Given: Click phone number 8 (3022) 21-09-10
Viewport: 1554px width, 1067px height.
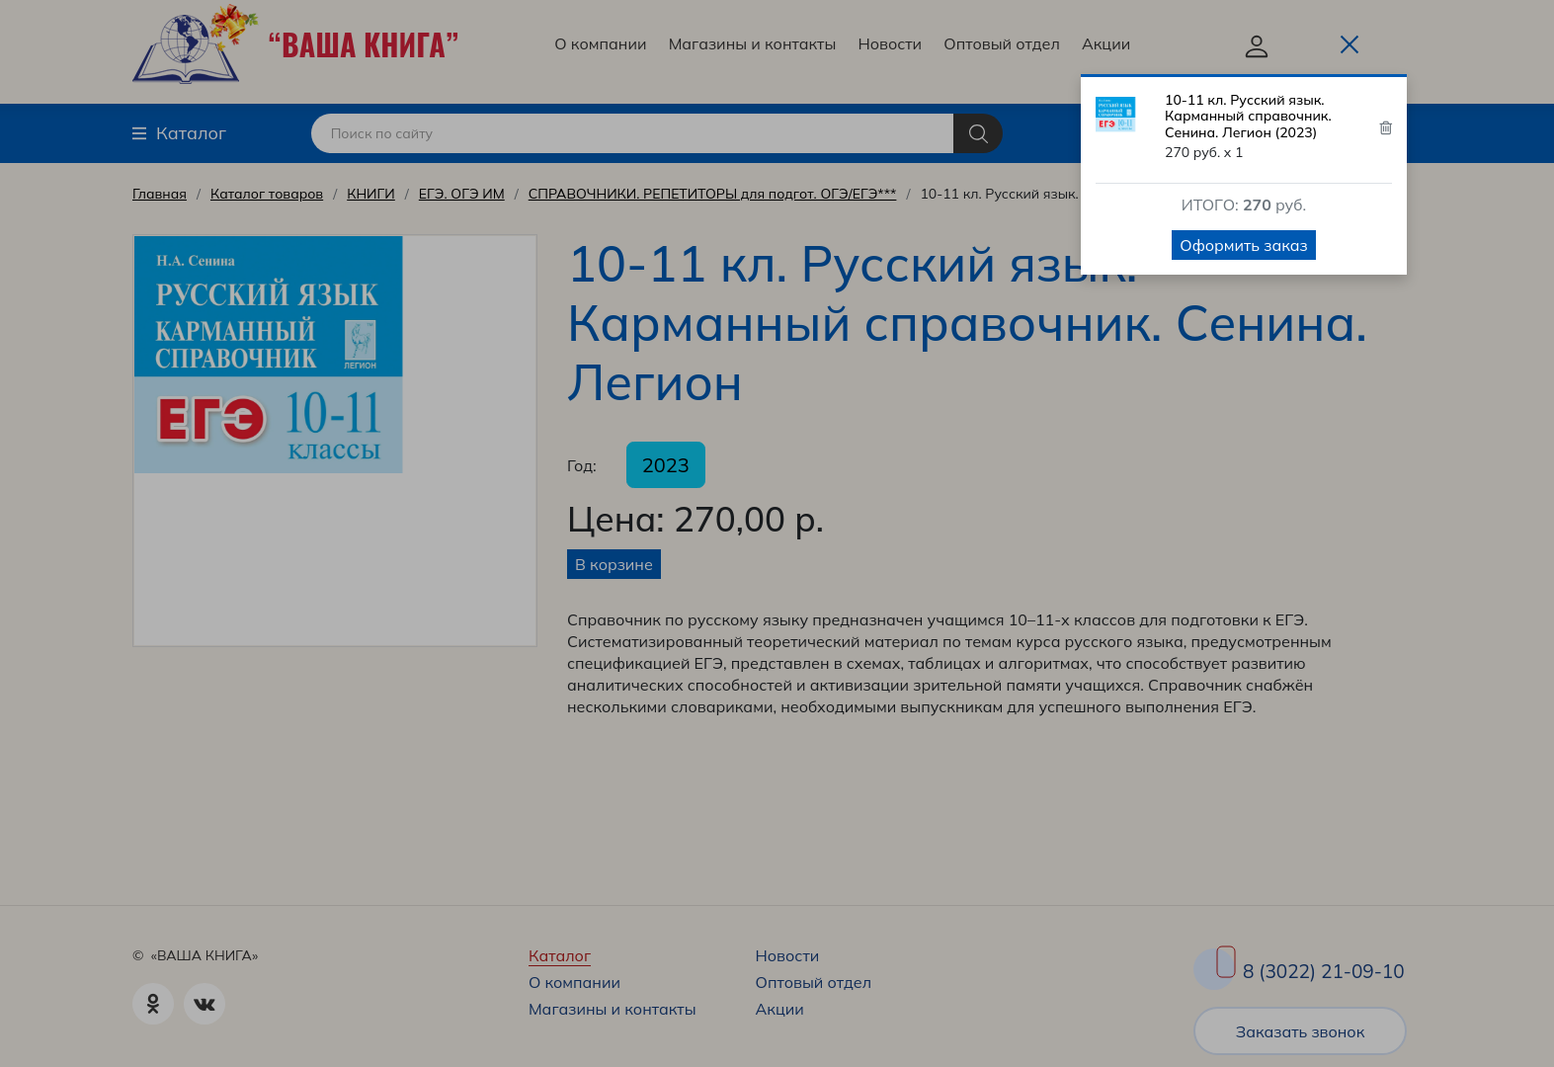Looking at the screenshot, I should (x=1323, y=971).
